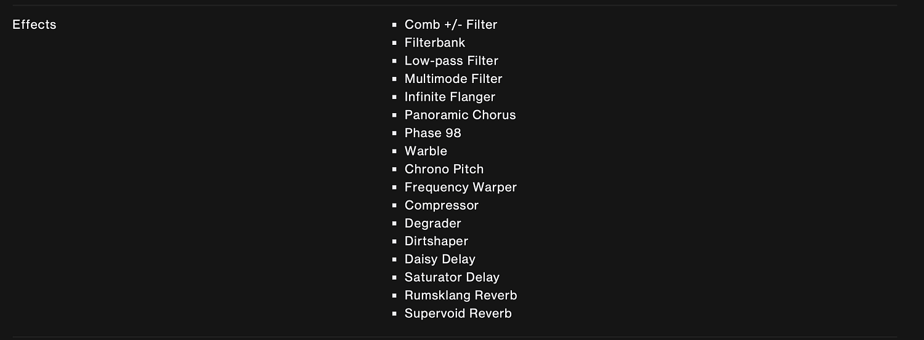
Task: Select the Chrono Pitch entry
Action: click(444, 168)
